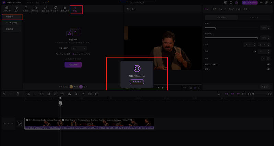Open the subtitle translation language dropdown
Image resolution: width=274 pixels, height=146 pixels.
pyautogui.click(x=80, y=48)
